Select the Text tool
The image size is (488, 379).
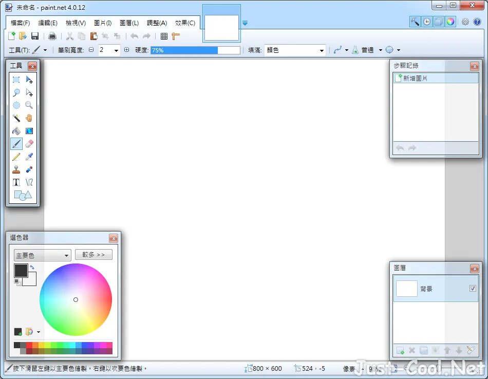click(16, 182)
